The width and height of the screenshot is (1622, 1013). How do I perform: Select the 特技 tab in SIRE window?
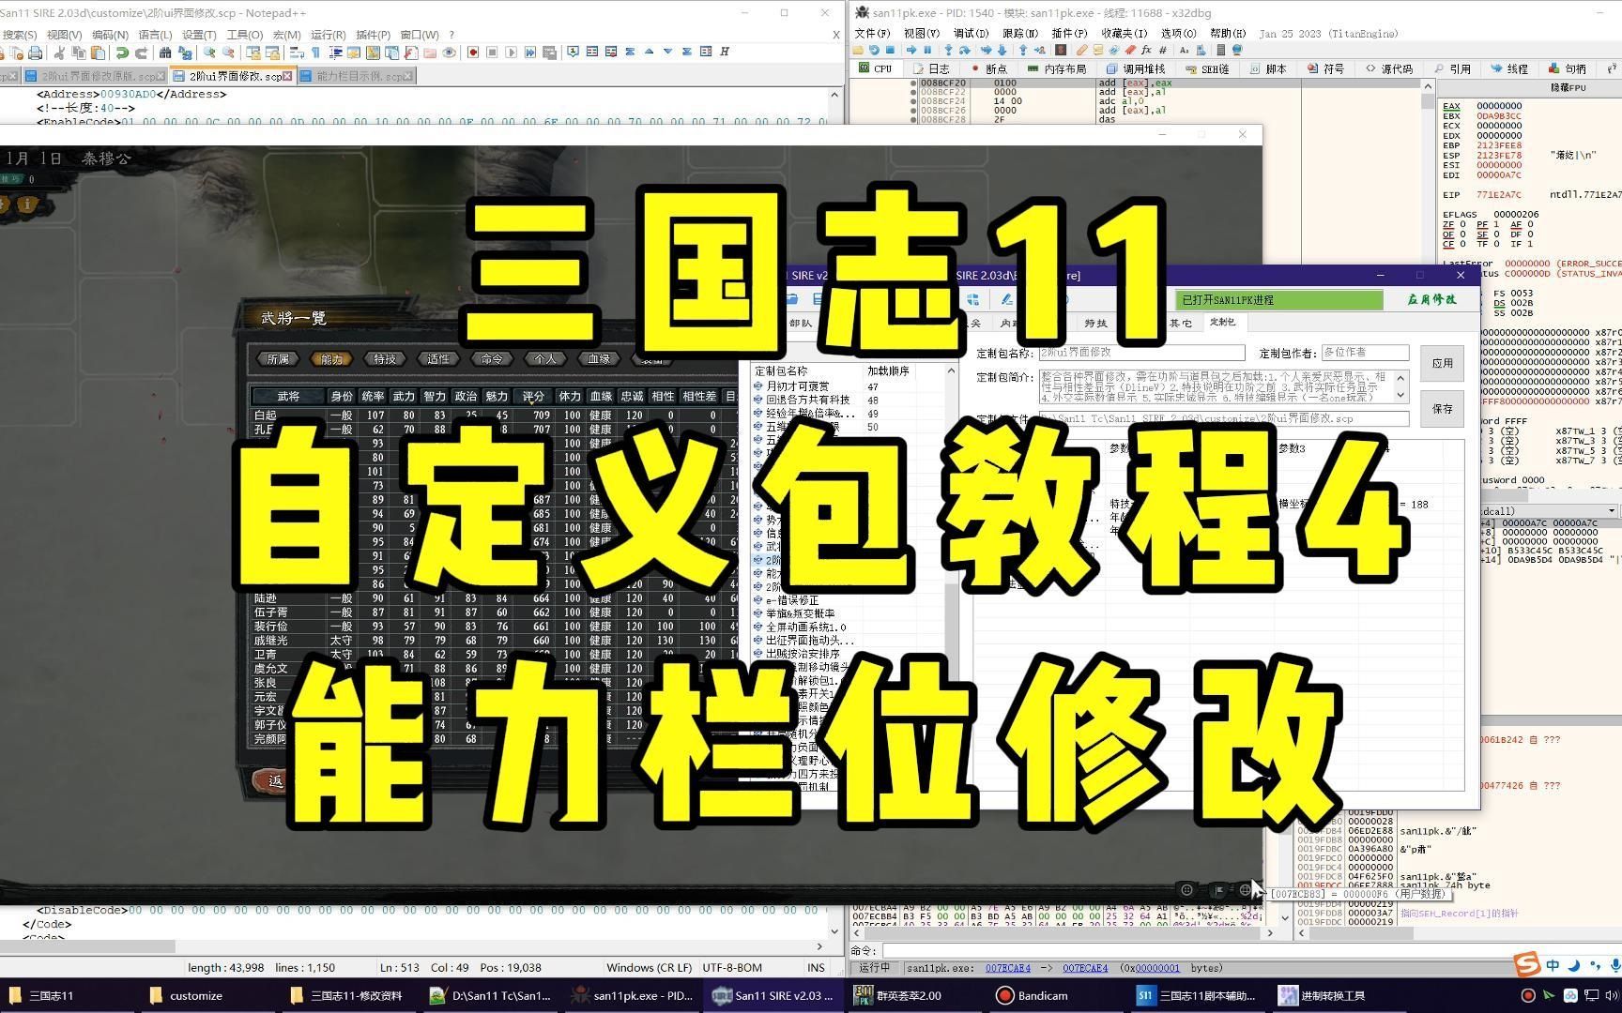tap(1095, 323)
